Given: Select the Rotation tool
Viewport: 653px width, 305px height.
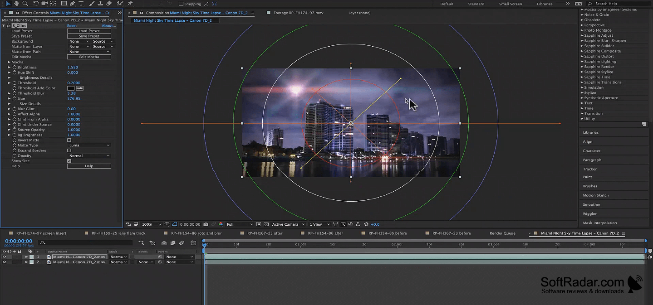Looking at the screenshot, I should tap(36, 4).
